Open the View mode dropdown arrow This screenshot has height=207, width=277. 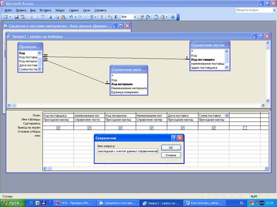click(9, 17)
